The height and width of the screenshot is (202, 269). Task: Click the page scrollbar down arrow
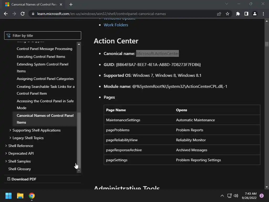(x=267, y=187)
